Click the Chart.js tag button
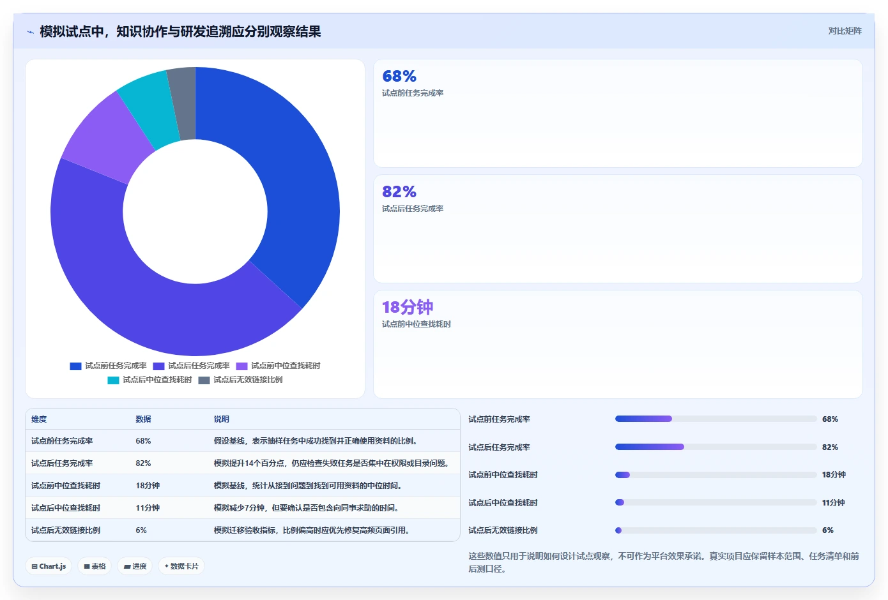The image size is (888, 600). [49, 566]
